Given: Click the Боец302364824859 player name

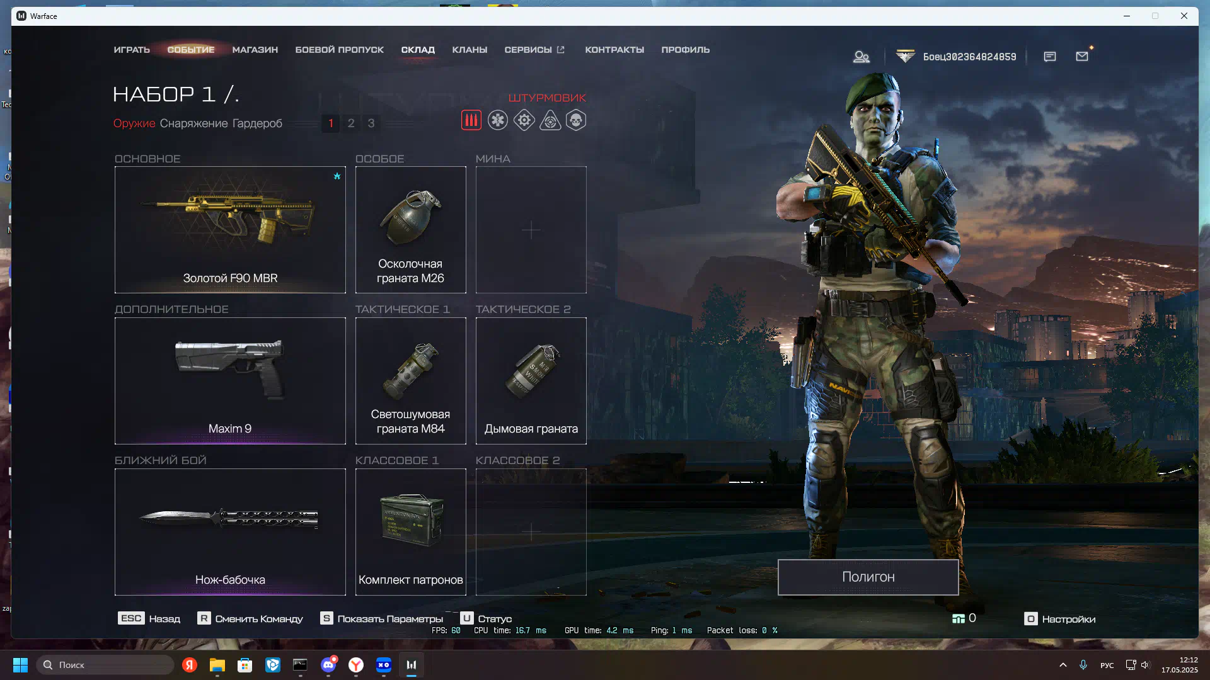Looking at the screenshot, I should pos(969,57).
